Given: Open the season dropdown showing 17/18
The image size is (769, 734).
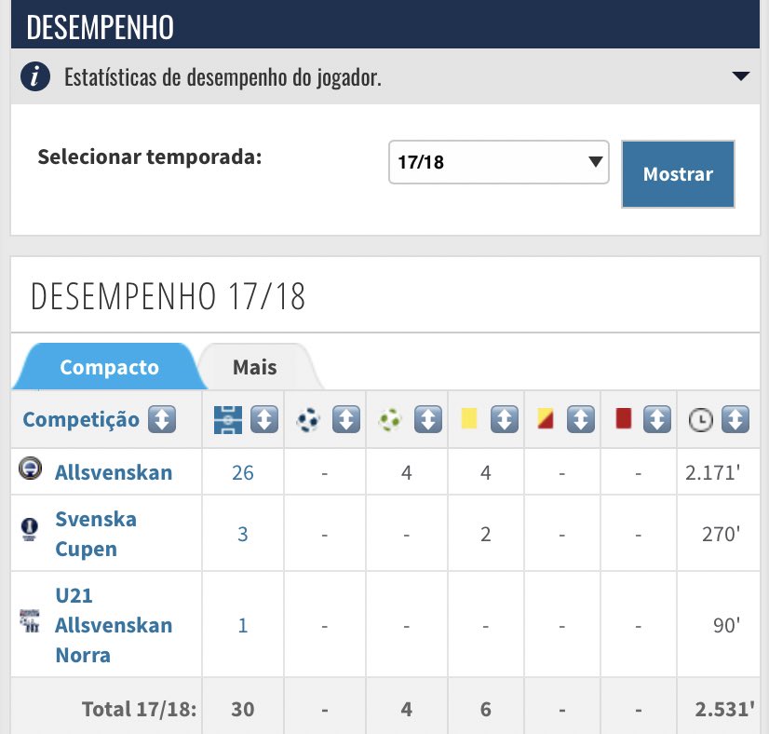Looking at the screenshot, I should (498, 162).
